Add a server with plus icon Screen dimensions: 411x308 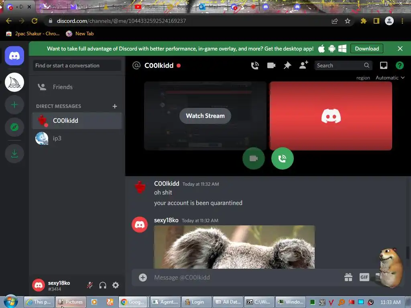pos(14,105)
